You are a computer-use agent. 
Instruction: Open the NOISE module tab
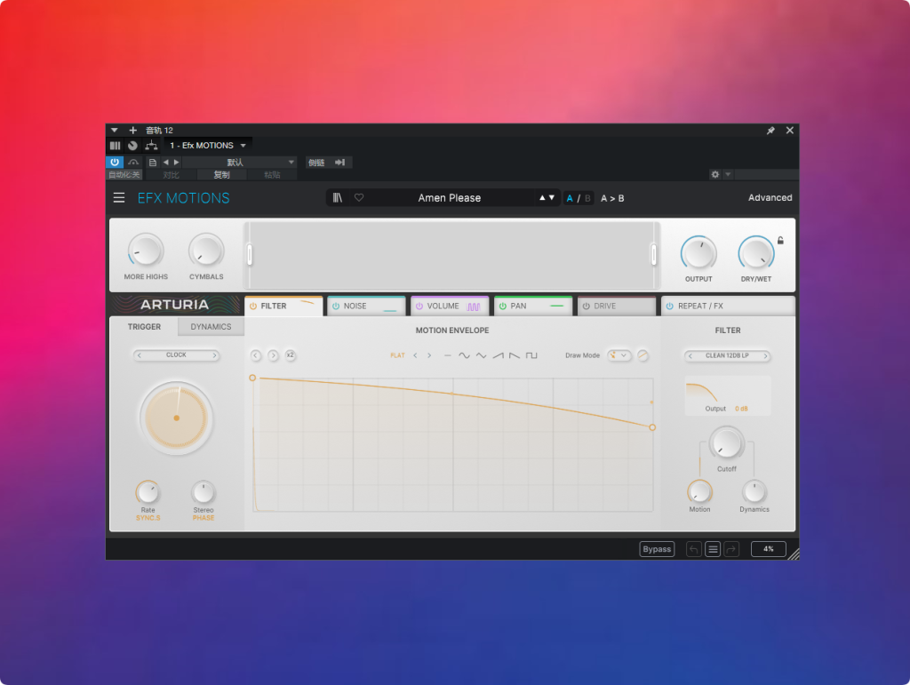pyautogui.click(x=367, y=307)
